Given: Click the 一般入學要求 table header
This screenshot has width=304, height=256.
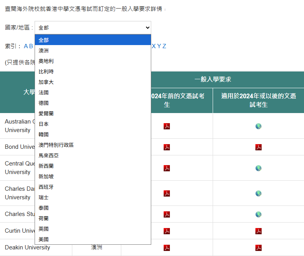Looking at the screenshot, I should tap(213, 79).
